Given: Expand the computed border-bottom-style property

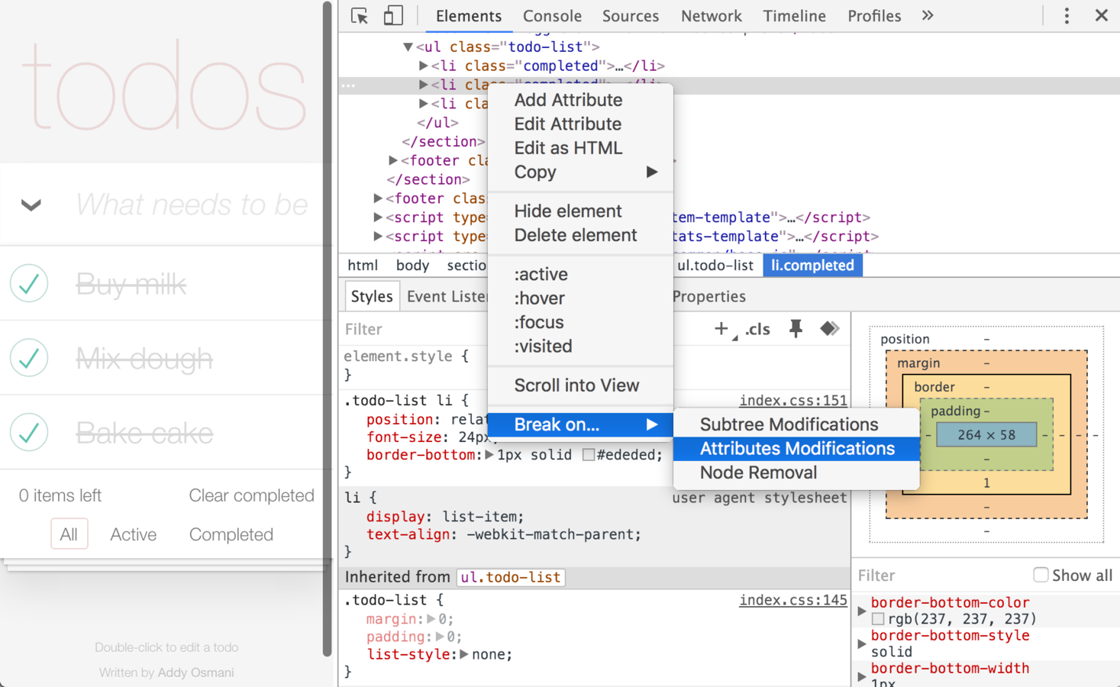Looking at the screenshot, I should point(862,643).
